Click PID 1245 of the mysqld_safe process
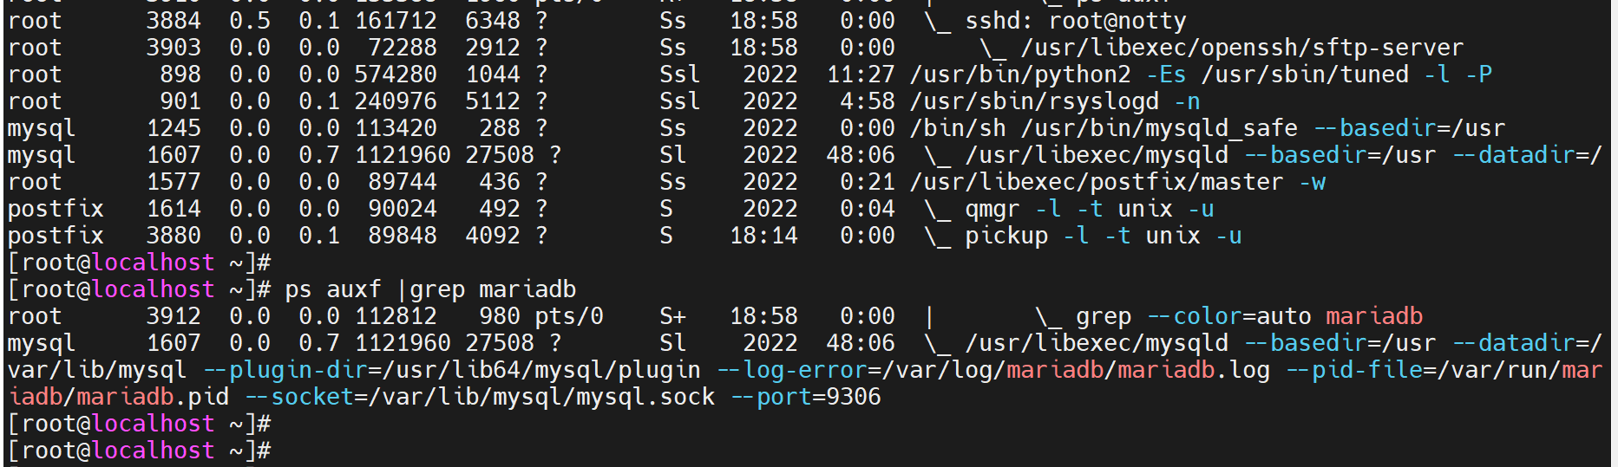The image size is (1618, 467). pos(174,128)
